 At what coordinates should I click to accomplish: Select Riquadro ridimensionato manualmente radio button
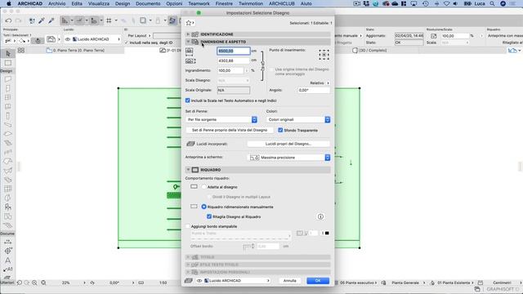click(203, 207)
